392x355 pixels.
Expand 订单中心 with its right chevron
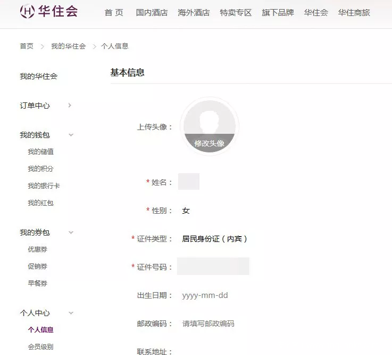[70, 106]
